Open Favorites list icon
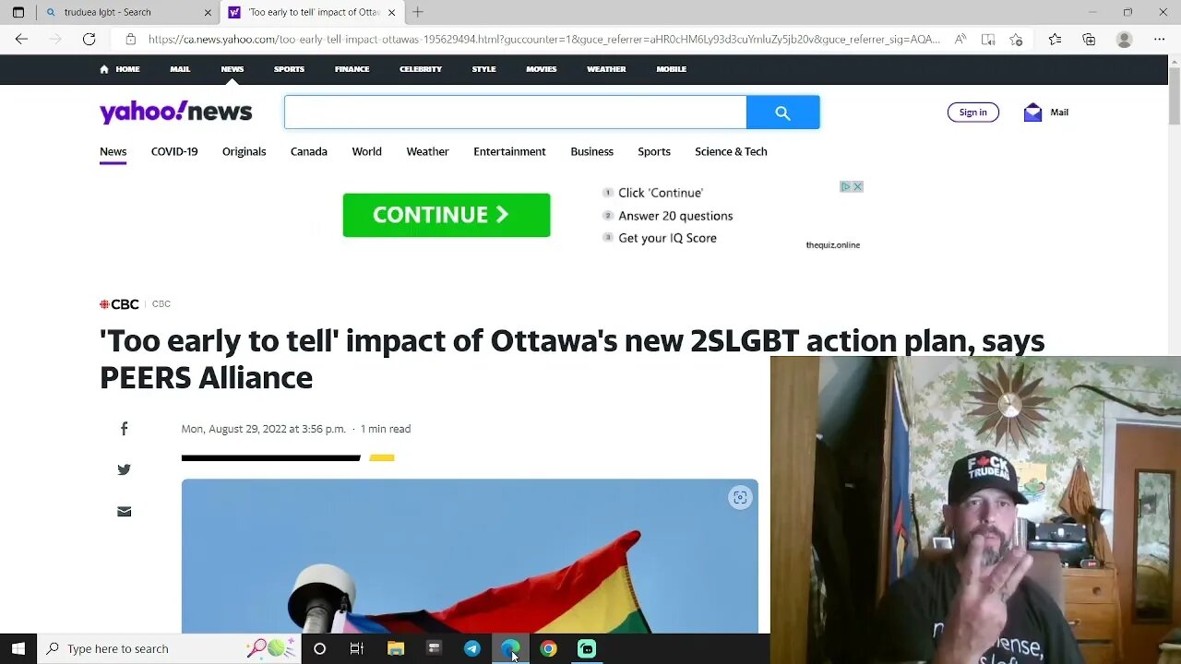This screenshot has width=1181, height=664. (x=1055, y=39)
